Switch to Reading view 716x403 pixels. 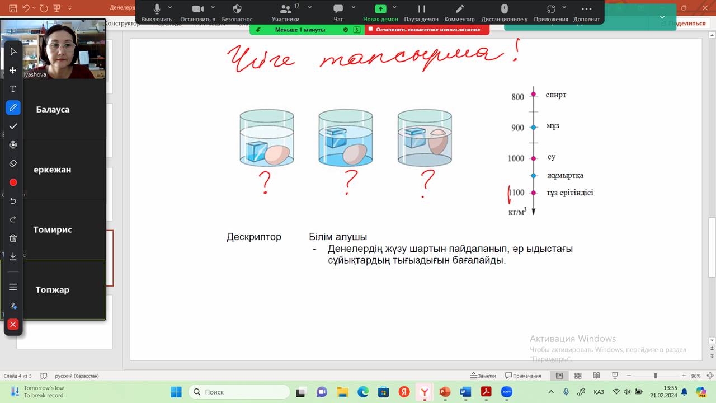(596, 376)
